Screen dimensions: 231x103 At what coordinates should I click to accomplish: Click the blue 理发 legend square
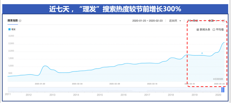pyautogui.click(x=9, y=29)
